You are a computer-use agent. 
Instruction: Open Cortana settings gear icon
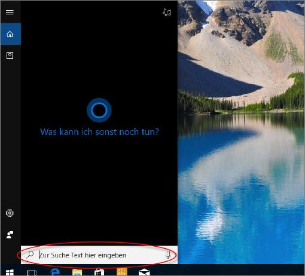tap(10, 213)
